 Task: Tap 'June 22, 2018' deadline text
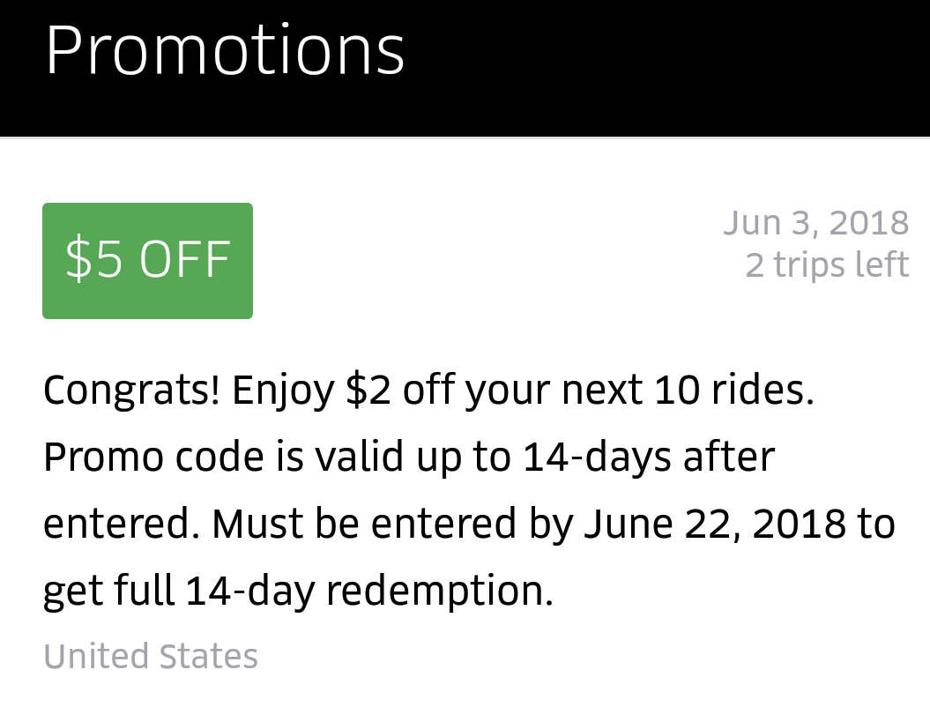click(x=714, y=525)
